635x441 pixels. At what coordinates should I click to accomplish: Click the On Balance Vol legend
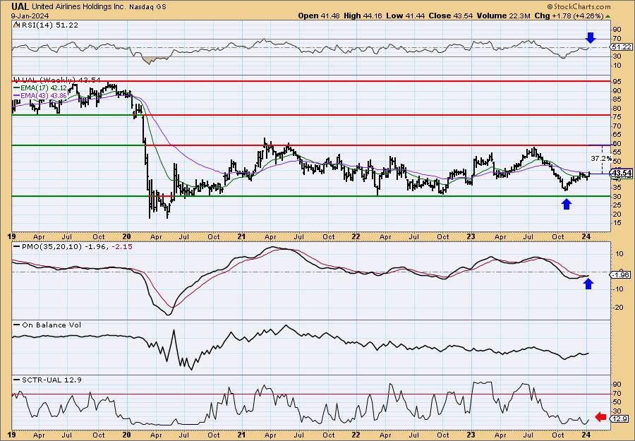[47, 325]
